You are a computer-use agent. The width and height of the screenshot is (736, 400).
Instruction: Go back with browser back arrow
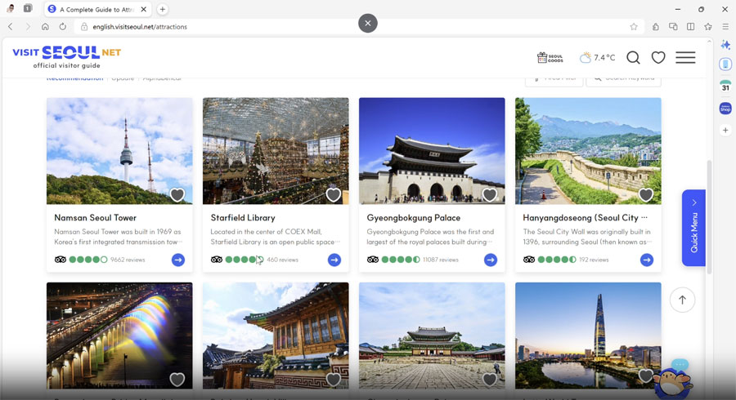pos(11,27)
